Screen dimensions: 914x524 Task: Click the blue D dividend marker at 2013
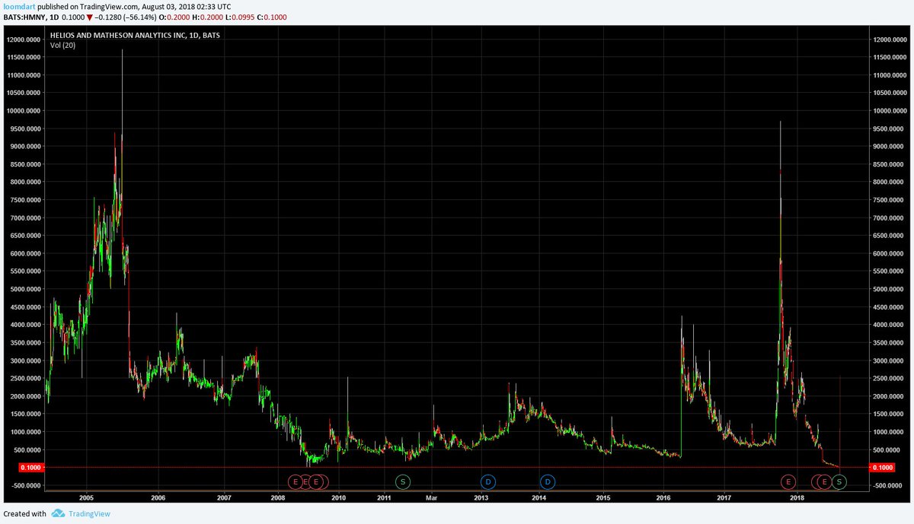click(487, 481)
